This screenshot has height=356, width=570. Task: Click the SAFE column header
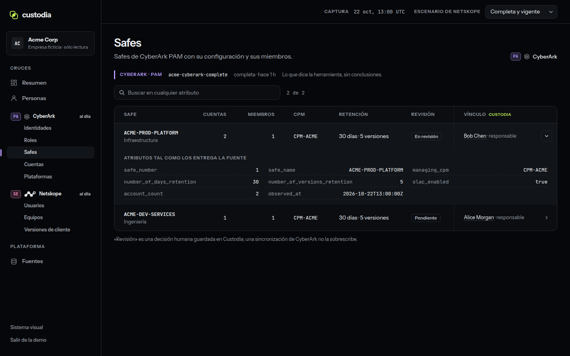point(130,115)
